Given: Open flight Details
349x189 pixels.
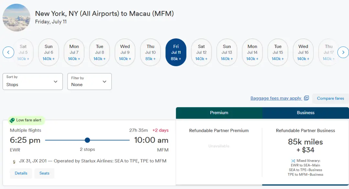Looking at the screenshot, I should pos(21,173).
